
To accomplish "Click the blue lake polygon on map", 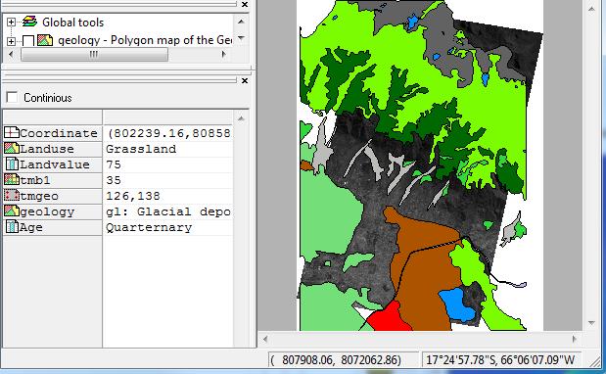I will pos(455,304).
